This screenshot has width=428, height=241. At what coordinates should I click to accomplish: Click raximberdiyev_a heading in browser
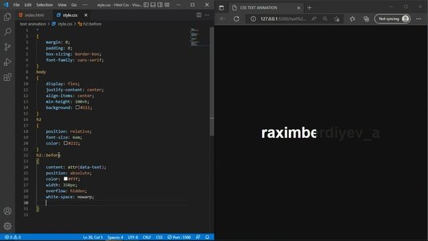click(x=320, y=133)
